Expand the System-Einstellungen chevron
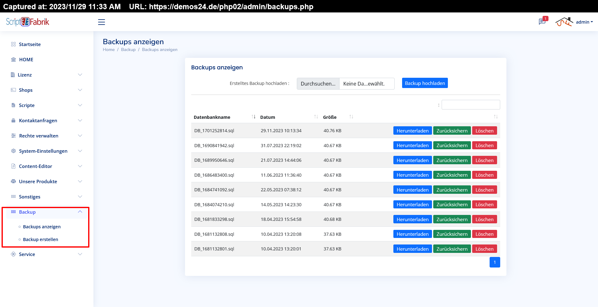This screenshot has width=598, height=307. (x=80, y=151)
